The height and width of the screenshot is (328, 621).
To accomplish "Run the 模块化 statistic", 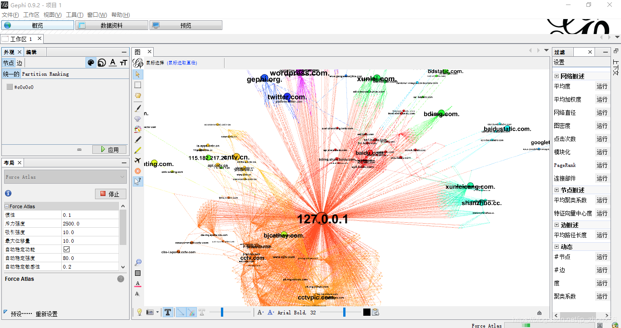I will (602, 152).
